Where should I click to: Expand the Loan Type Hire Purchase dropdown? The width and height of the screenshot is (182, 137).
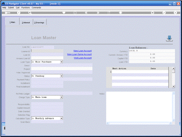[x=62, y=62]
